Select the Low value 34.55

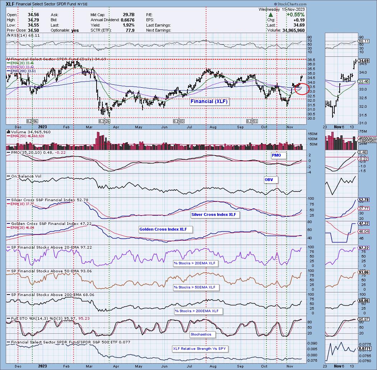[33, 25]
